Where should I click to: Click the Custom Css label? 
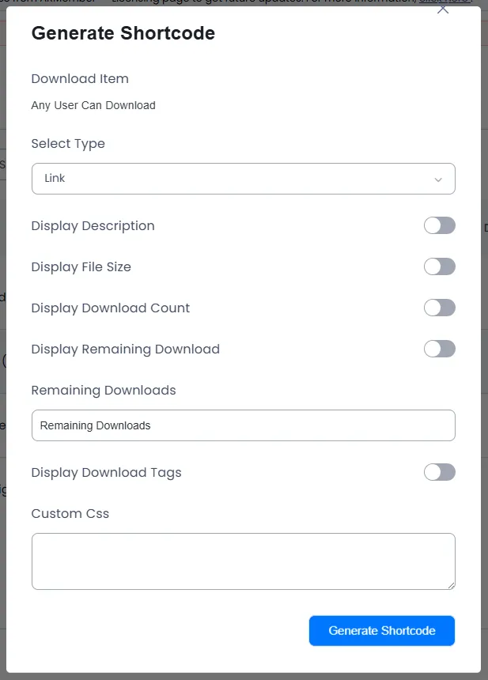[x=70, y=514]
